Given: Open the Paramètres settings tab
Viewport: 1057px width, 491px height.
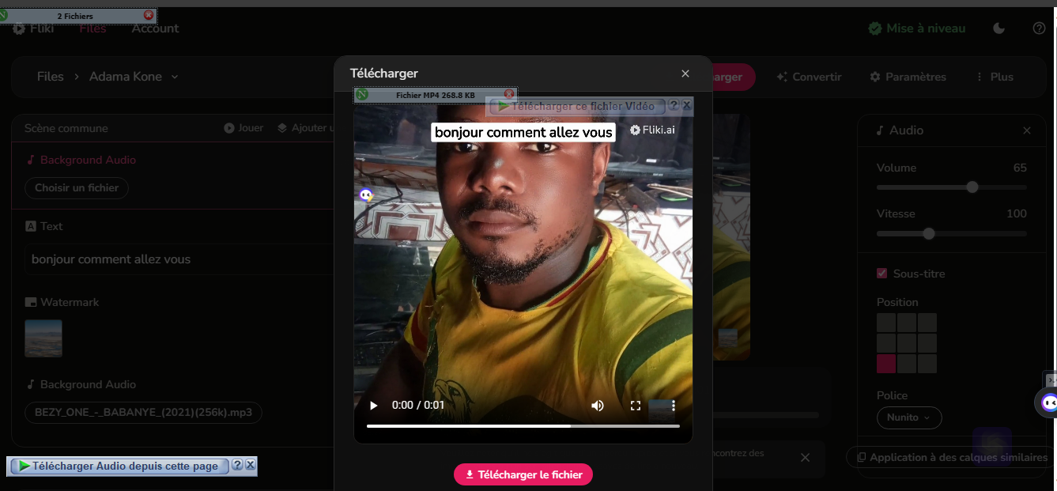Looking at the screenshot, I should click(x=908, y=77).
